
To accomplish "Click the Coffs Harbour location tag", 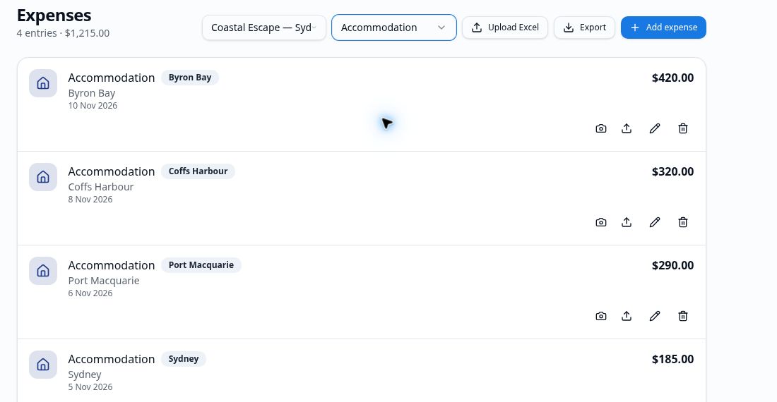I will tap(198, 171).
